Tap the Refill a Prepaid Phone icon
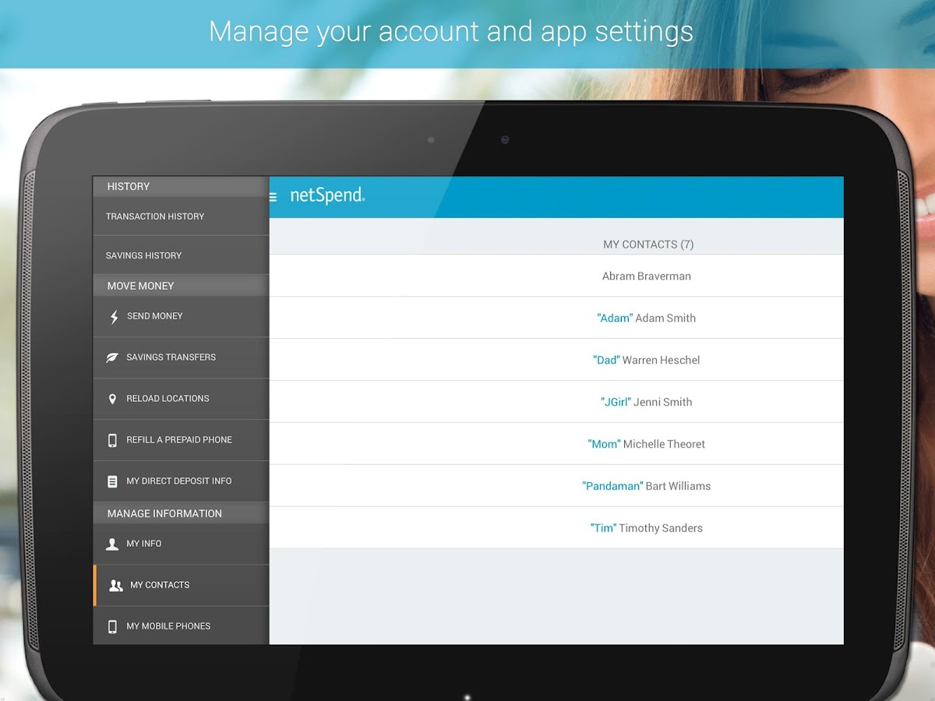The image size is (935, 701). pos(111,439)
